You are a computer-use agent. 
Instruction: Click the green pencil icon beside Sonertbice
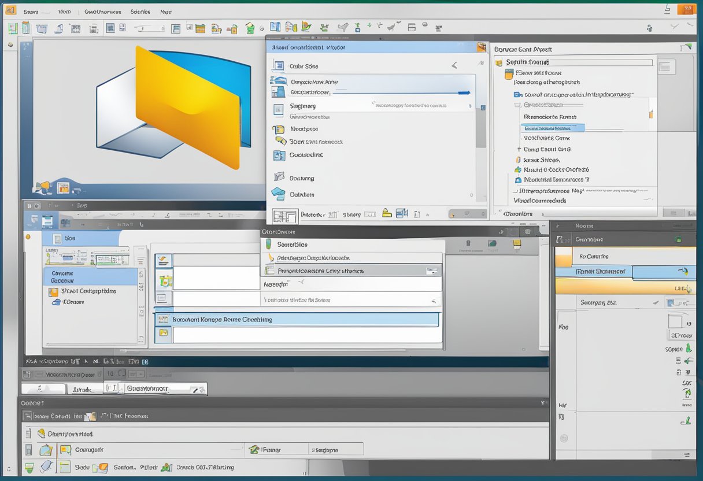268,245
